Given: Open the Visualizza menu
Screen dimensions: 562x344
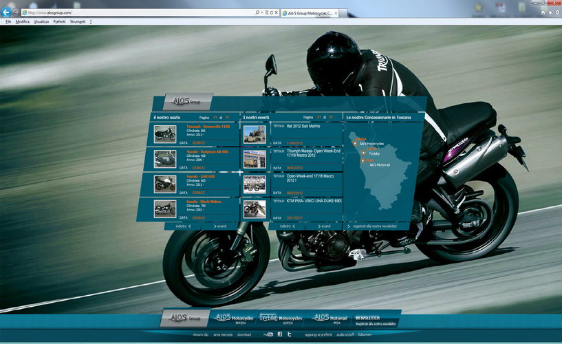Looking at the screenshot, I should (x=41, y=21).
